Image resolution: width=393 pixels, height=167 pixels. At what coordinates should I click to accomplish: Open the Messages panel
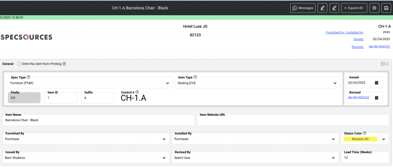pos(303,8)
